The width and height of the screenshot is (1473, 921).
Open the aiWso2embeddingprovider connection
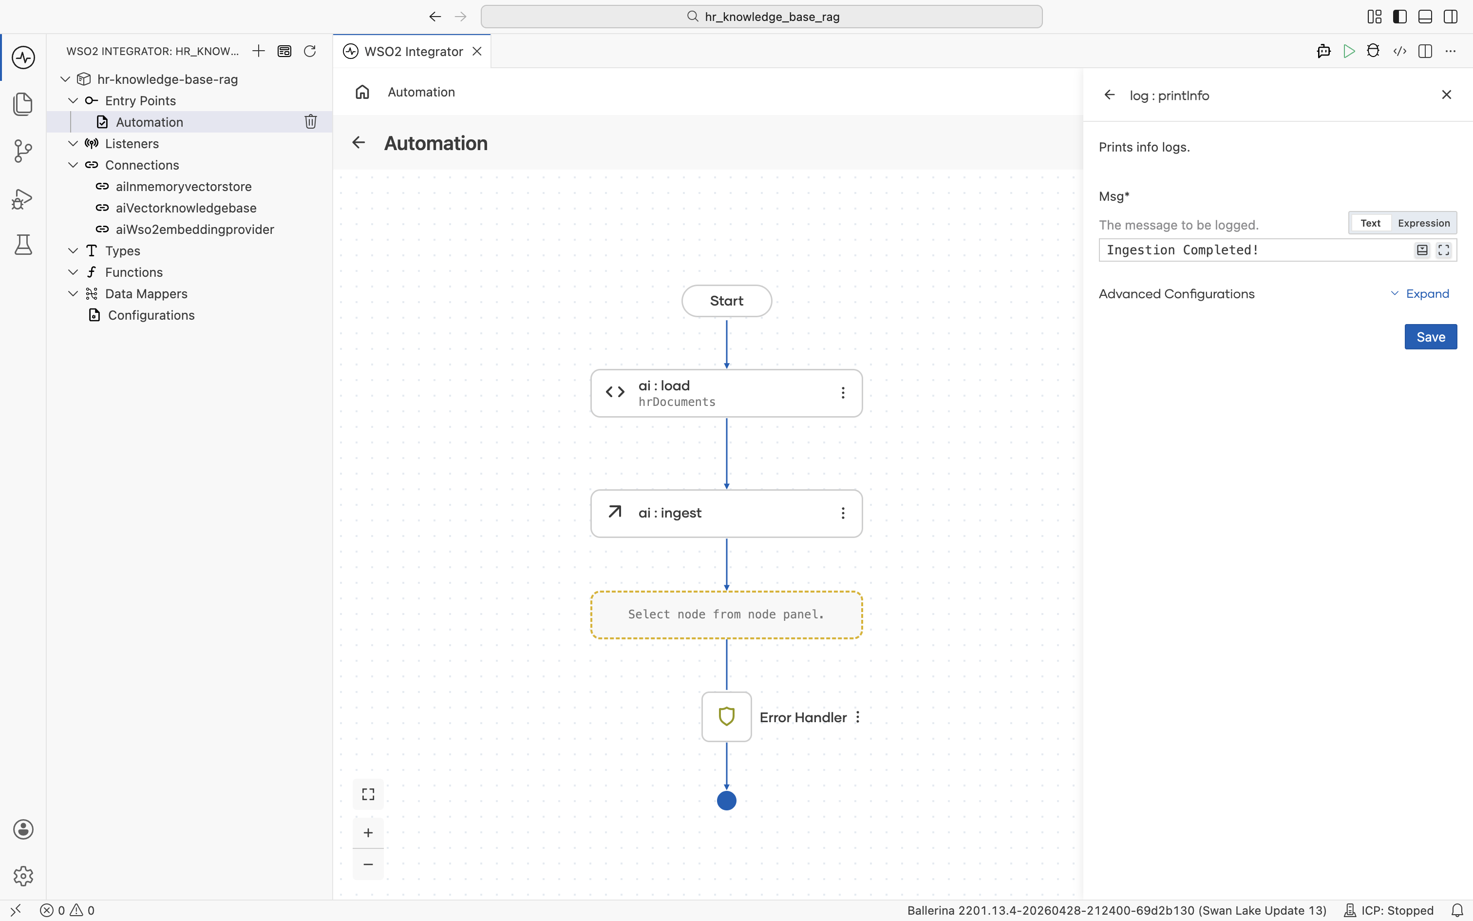[195, 229]
